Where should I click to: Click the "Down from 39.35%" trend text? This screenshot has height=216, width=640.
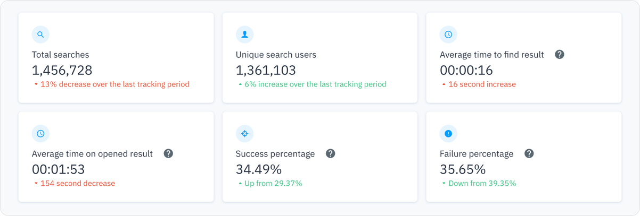(x=482, y=184)
